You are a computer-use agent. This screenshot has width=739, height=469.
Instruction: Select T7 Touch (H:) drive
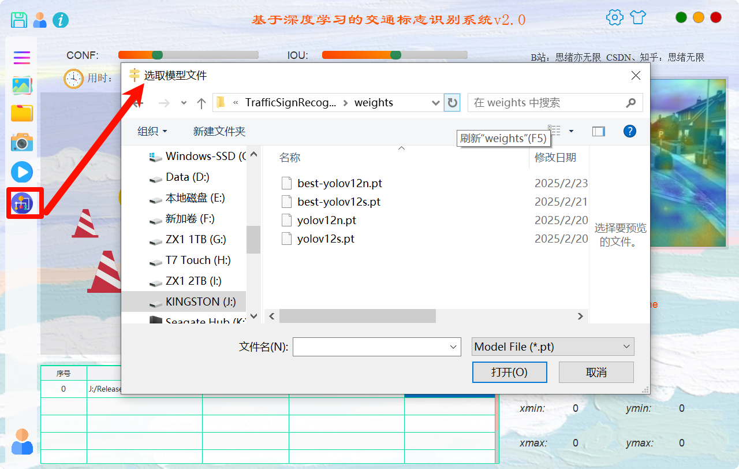(198, 260)
